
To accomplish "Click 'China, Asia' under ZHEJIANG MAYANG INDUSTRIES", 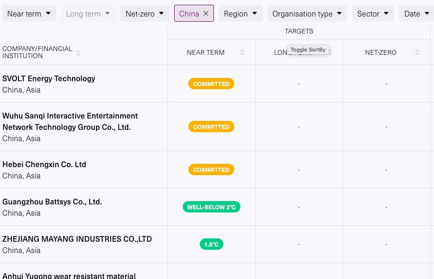I will click(21, 250).
